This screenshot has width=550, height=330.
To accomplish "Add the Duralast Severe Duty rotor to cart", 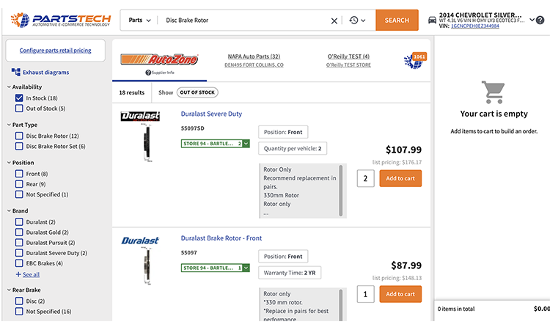I will [400, 178].
